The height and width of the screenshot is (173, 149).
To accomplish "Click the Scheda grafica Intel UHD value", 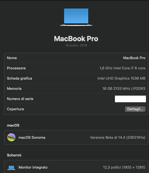I will 121,78.
